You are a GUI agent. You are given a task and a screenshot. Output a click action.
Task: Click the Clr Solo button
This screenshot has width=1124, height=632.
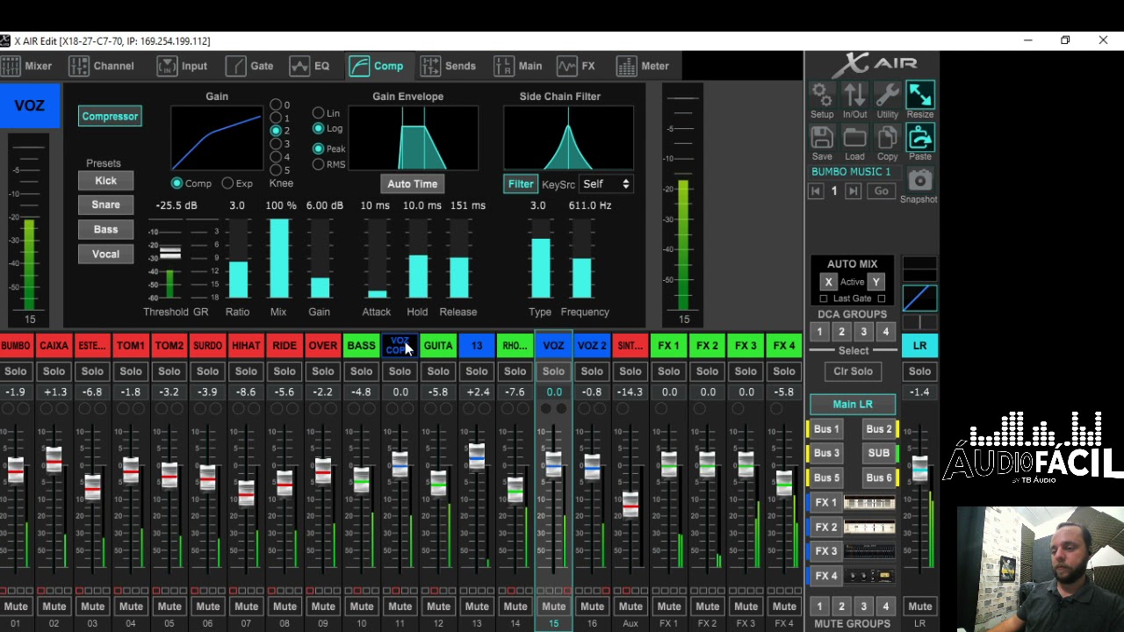coord(853,371)
